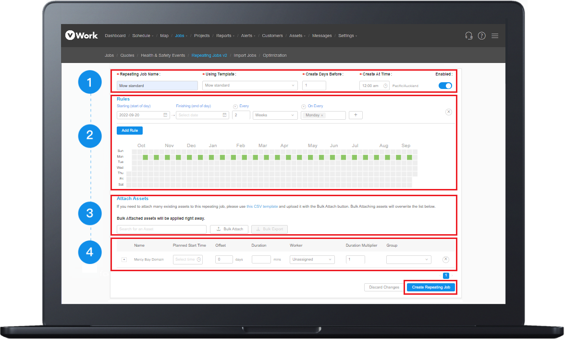Expand the Mercy Bay Domain row
Screen dimensions: 565x339
point(124,260)
